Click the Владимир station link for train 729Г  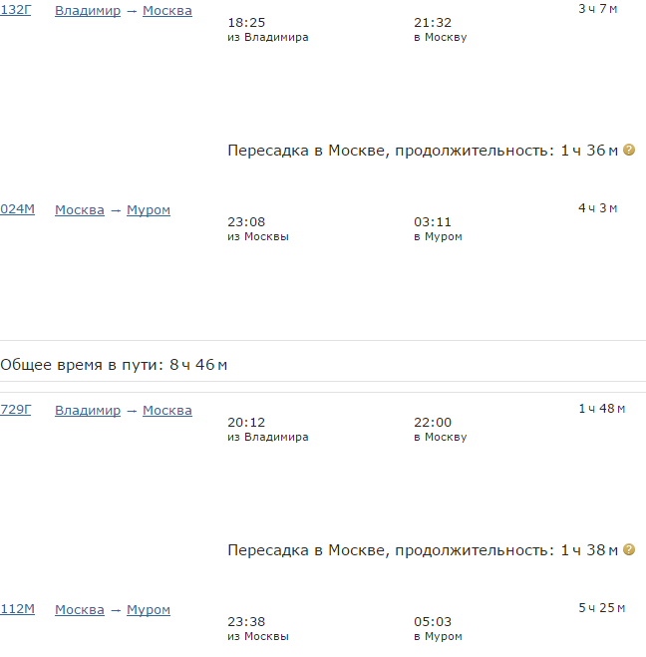[88, 411]
